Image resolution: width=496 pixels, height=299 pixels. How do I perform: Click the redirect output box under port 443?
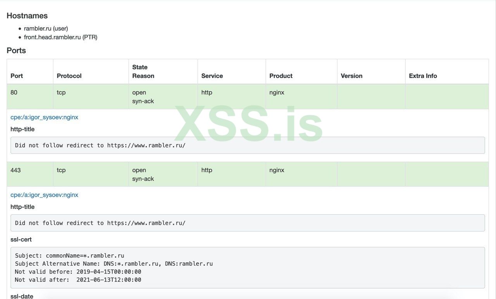pos(248,223)
